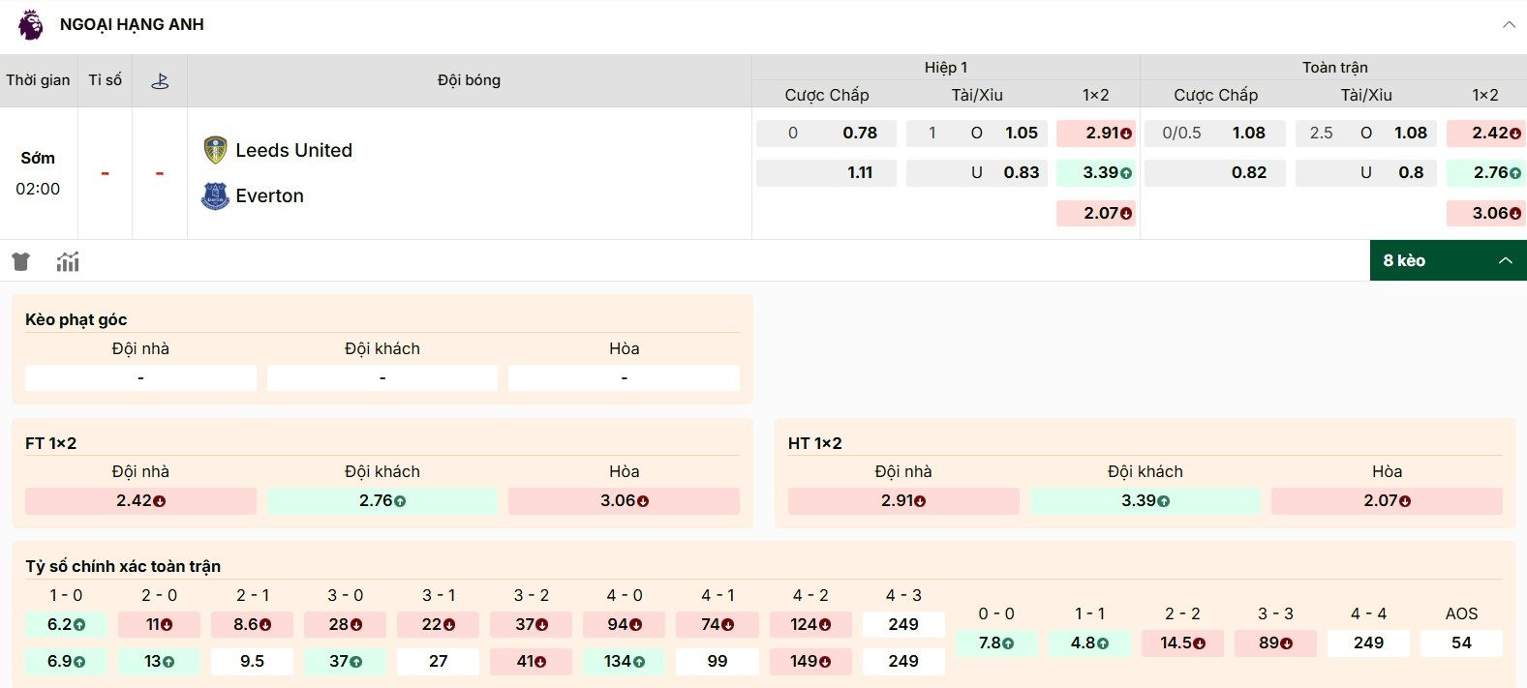Image resolution: width=1527 pixels, height=688 pixels.
Task: Open the jersey lineup icon
Action: (x=21, y=261)
